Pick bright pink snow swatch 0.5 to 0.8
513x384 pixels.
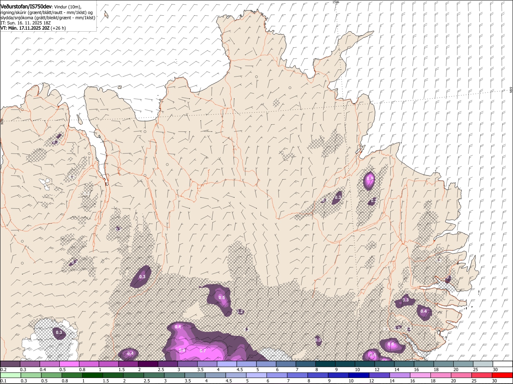coord(69,364)
